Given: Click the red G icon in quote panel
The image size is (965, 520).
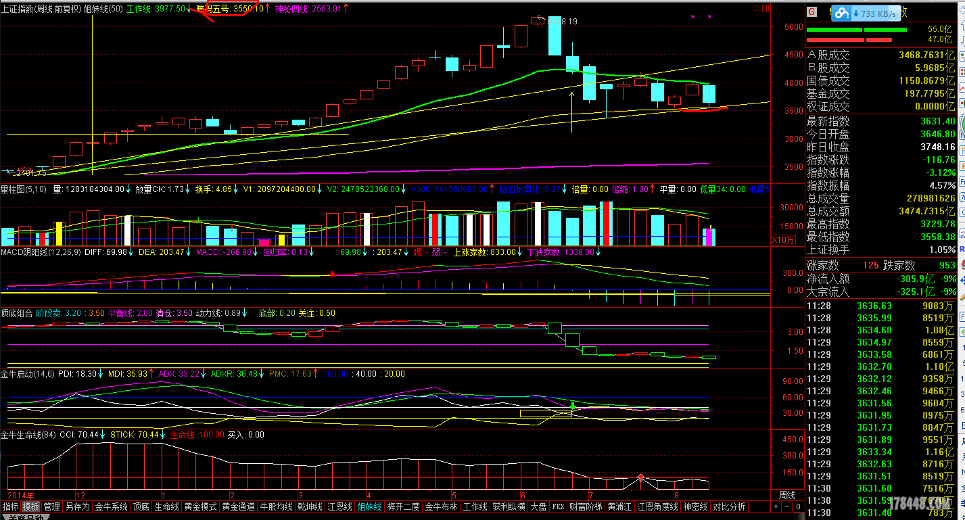Looking at the screenshot, I should coord(812,12).
